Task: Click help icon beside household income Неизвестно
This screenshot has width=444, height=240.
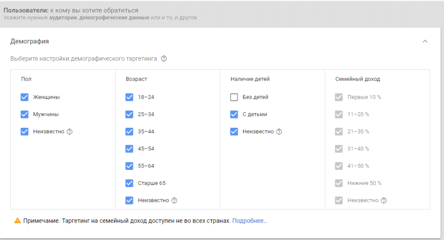Action: click(384, 201)
